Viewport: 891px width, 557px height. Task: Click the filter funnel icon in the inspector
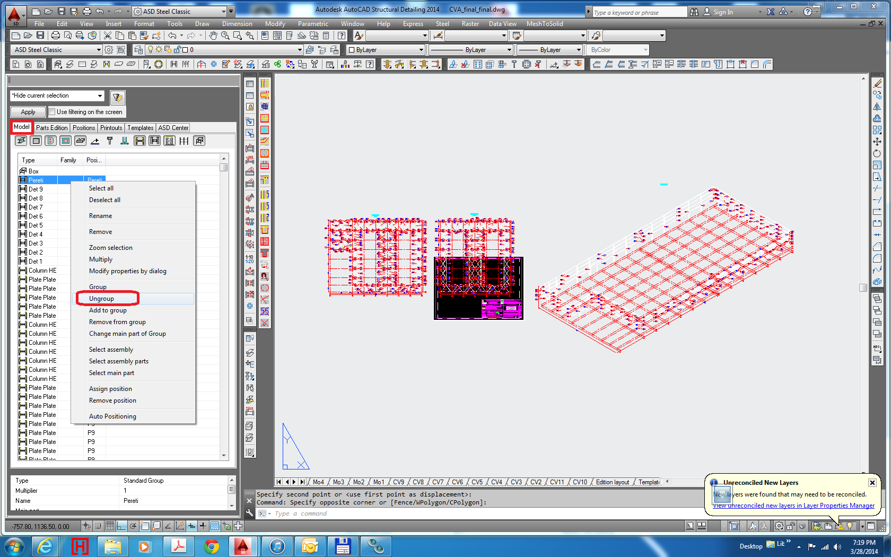coord(117,97)
